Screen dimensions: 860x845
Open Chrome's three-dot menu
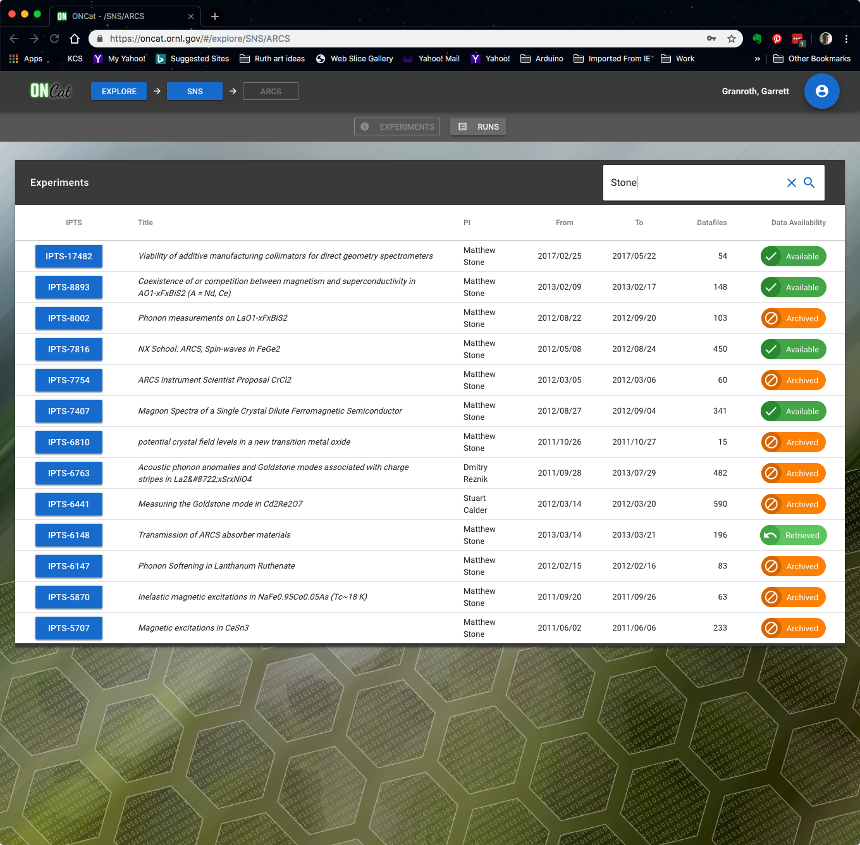(846, 39)
